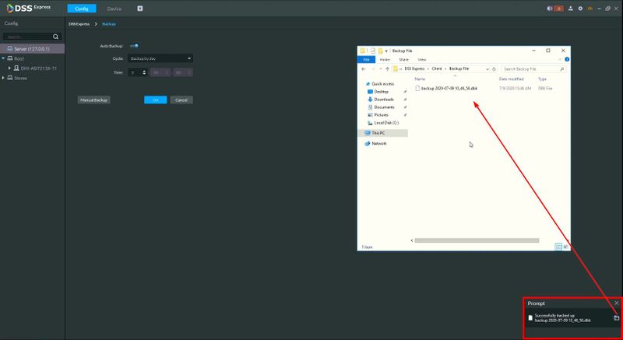Sort by the Type column header
Screen dimensions: 623x340
tap(542, 79)
